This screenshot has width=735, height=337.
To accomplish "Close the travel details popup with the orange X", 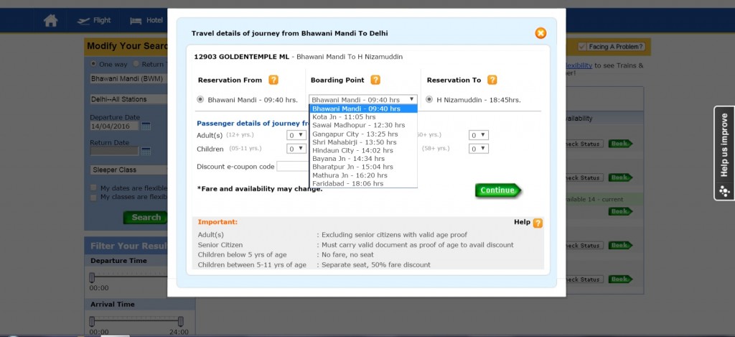I will 540,33.
